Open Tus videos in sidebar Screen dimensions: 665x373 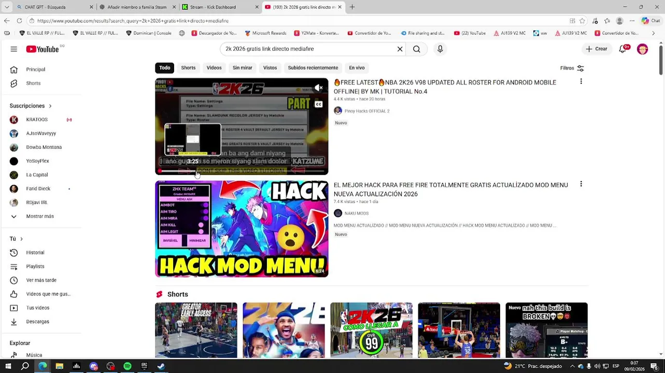[x=38, y=308]
